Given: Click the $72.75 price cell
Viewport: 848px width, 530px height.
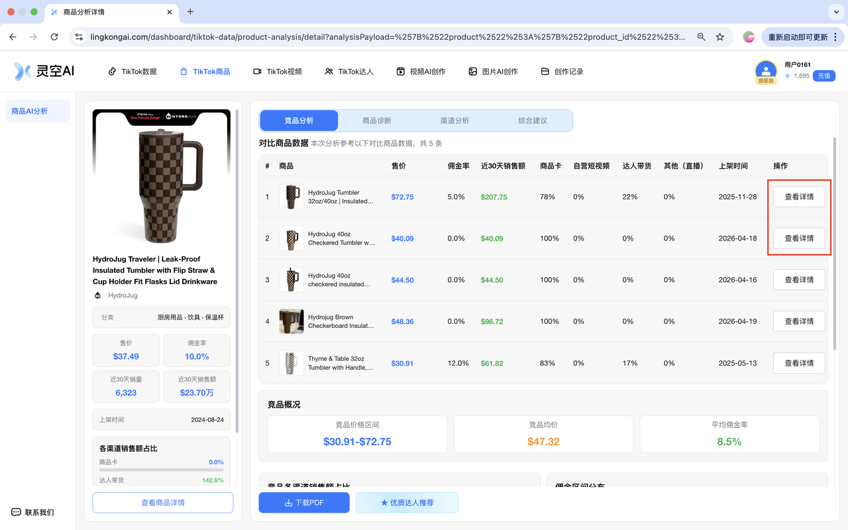Looking at the screenshot, I should [402, 197].
